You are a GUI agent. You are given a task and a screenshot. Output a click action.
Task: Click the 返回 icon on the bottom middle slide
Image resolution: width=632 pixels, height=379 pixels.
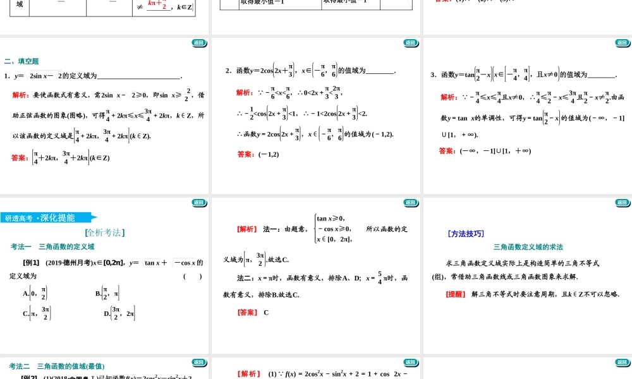click(411, 362)
